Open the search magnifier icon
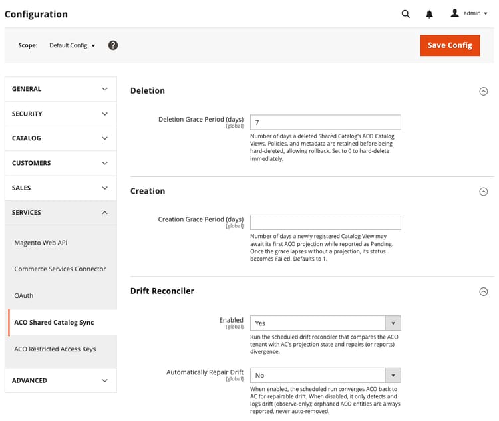 pyautogui.click(x=405, y=14)
